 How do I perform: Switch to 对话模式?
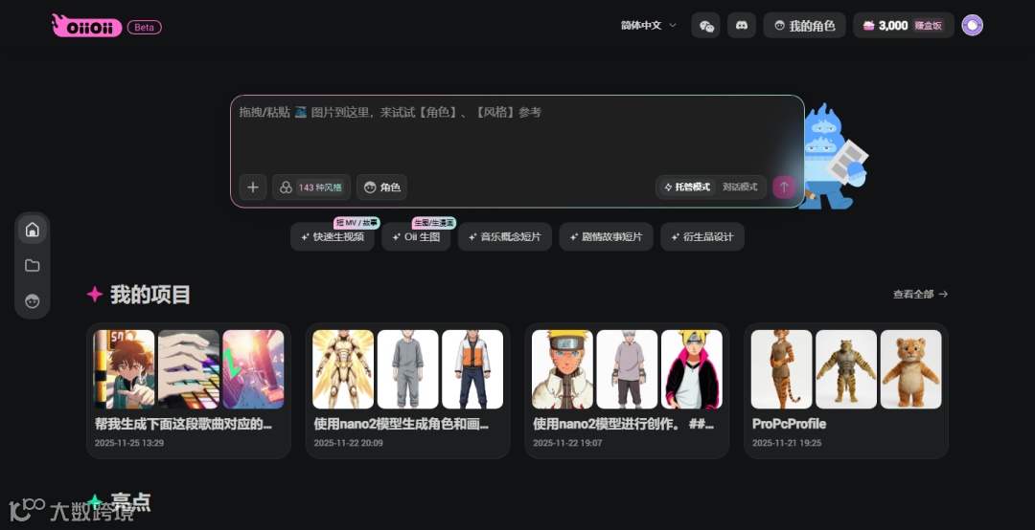pos(740,188)
